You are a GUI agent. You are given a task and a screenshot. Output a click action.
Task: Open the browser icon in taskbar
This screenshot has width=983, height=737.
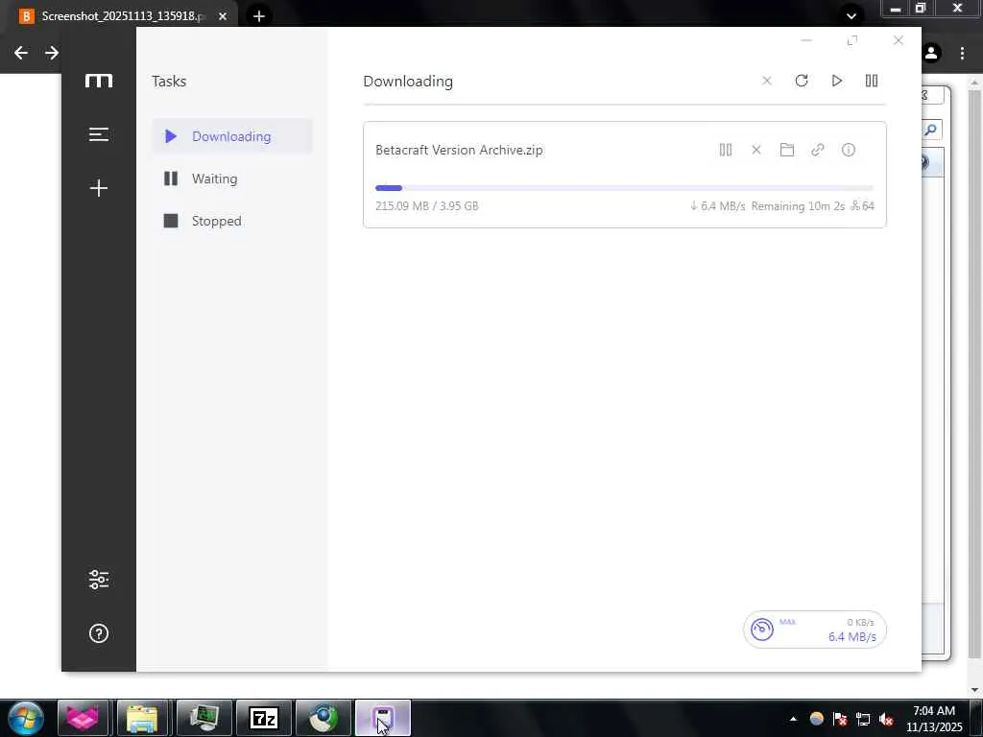[323, 718]
